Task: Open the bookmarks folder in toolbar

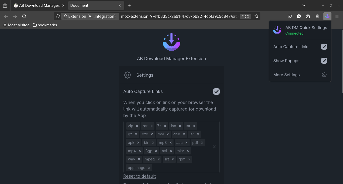Action: tap(45, 25)
